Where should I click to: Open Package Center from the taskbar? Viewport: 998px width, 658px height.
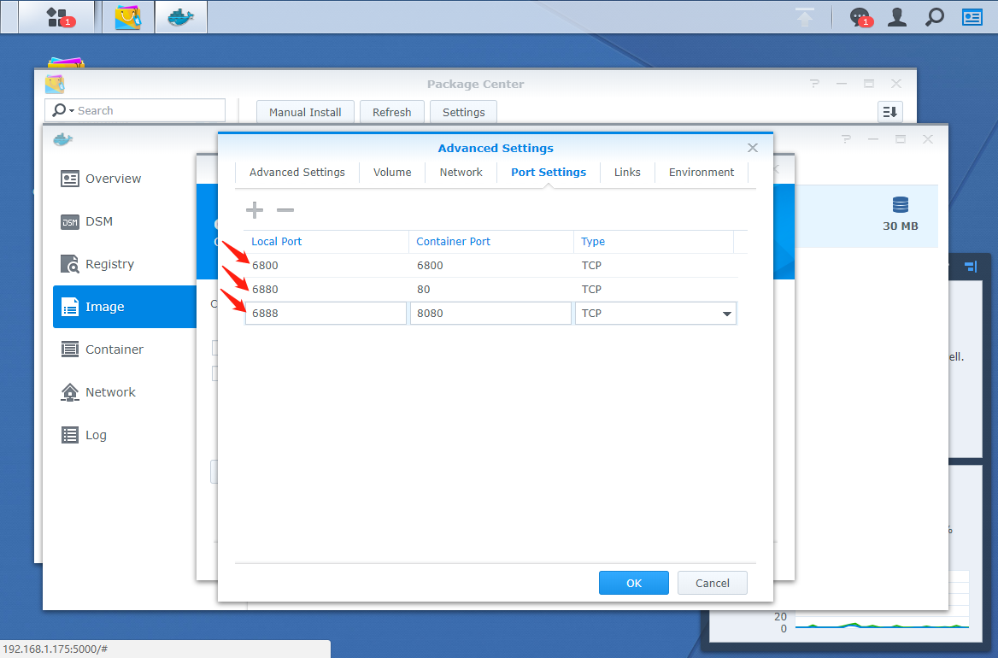tap(128, 17)
